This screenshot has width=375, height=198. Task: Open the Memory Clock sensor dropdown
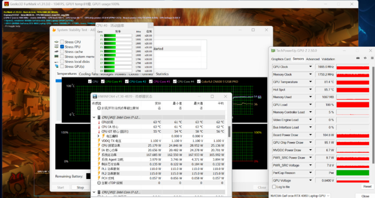click(310, 74)
